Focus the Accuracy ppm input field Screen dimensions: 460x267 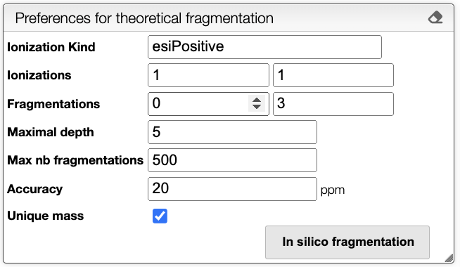click(x=232, y=189)
